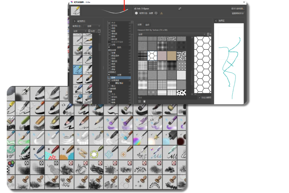This screenshot has height=193, width=289.
Task: Choose the black-and-white stars texture thumbnail
Action: [181, 93]
